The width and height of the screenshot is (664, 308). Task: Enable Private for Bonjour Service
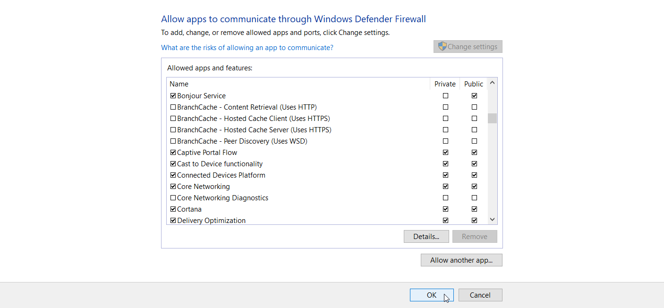point(445,96)
